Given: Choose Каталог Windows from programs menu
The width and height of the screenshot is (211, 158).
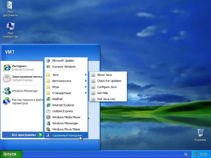Looking at the screenshot, I should point(66,67).
